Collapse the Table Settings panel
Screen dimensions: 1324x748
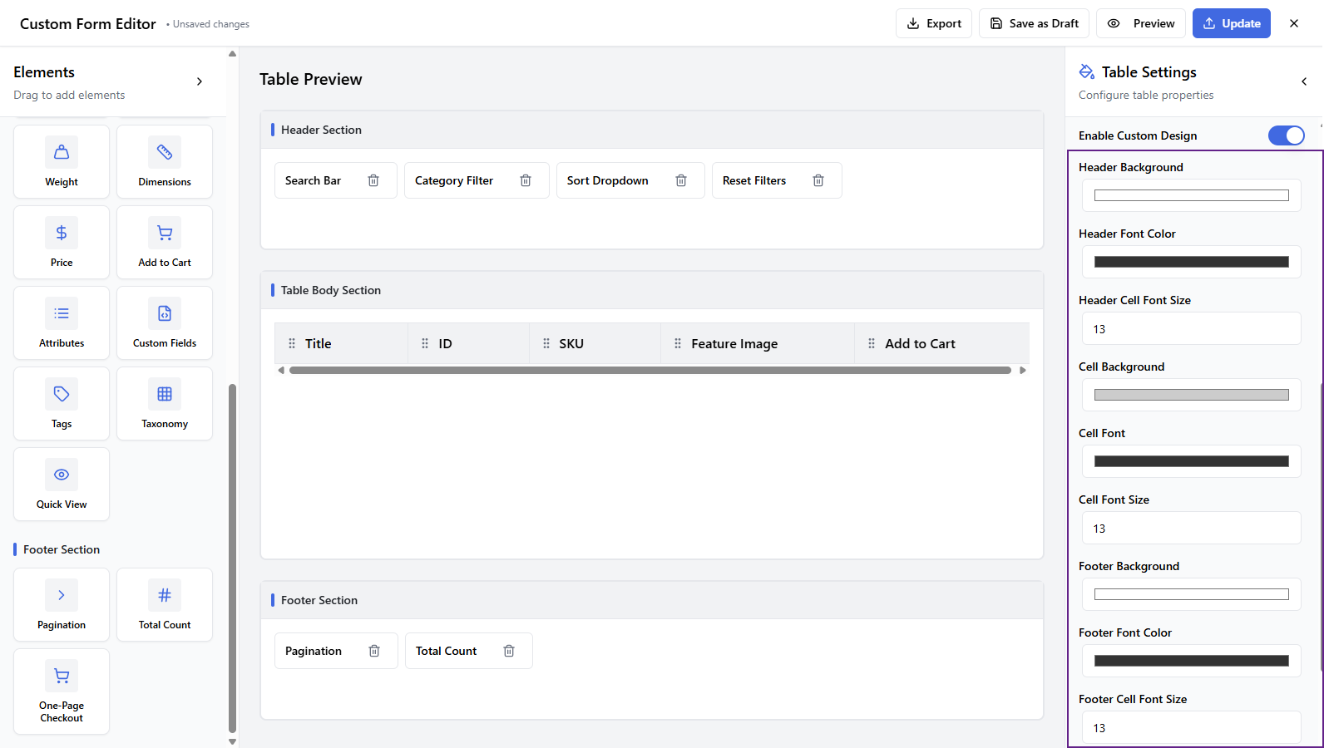[1303, 81]
